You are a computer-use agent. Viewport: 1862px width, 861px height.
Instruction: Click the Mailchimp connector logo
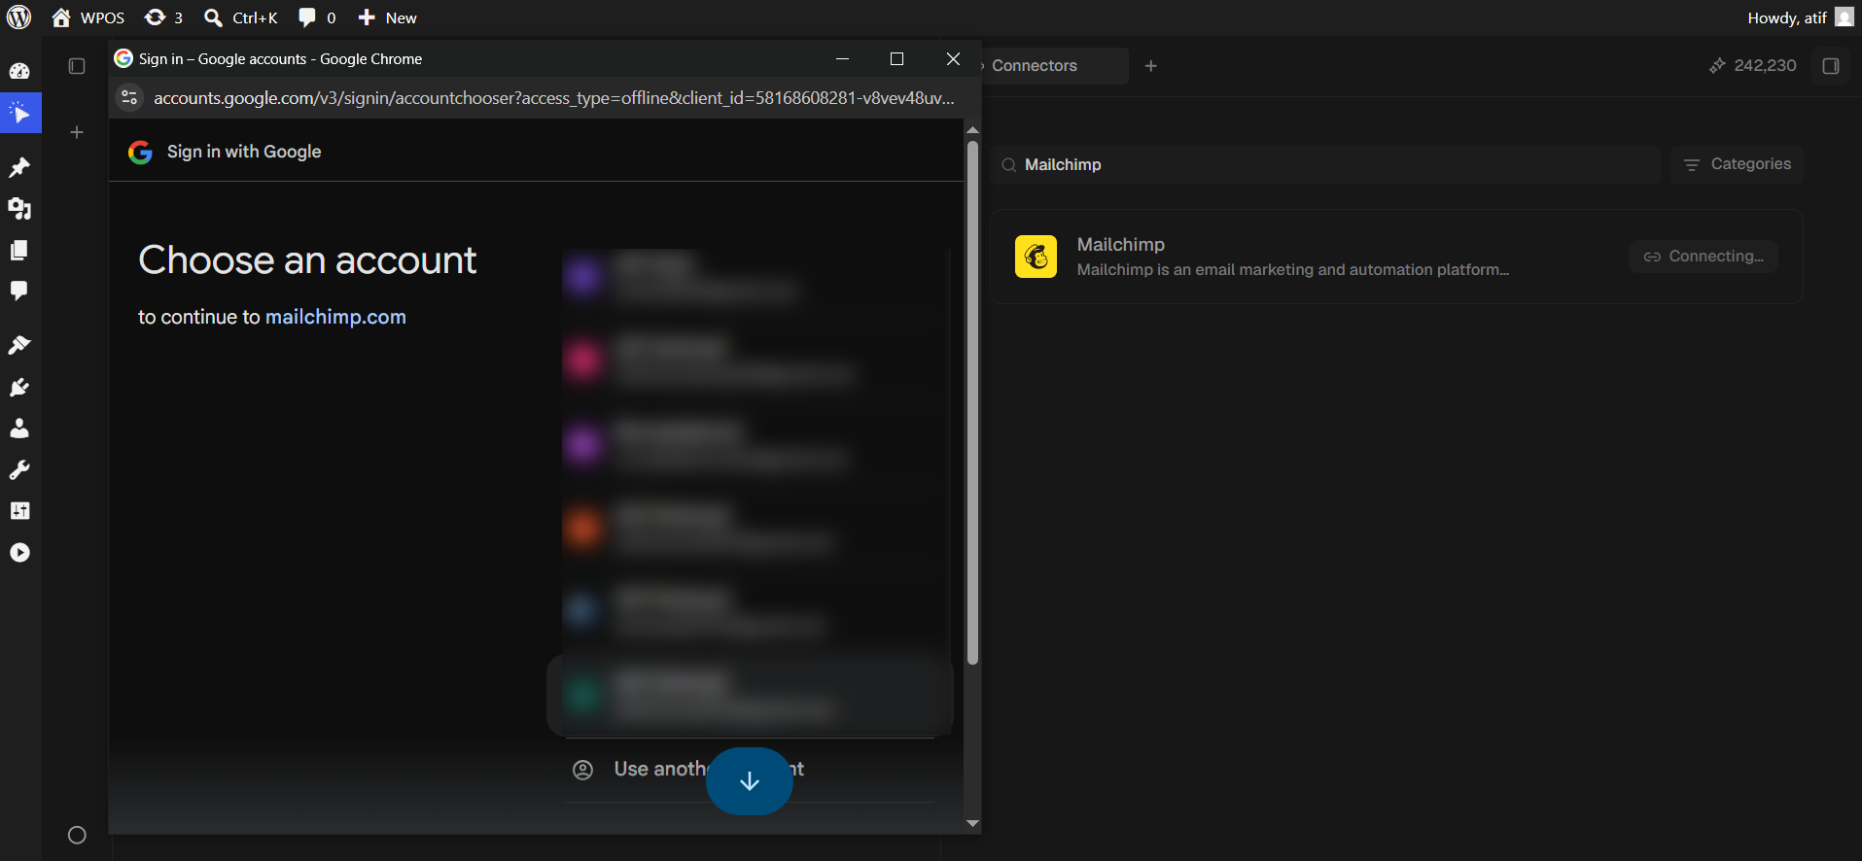tap(1036, 257)
